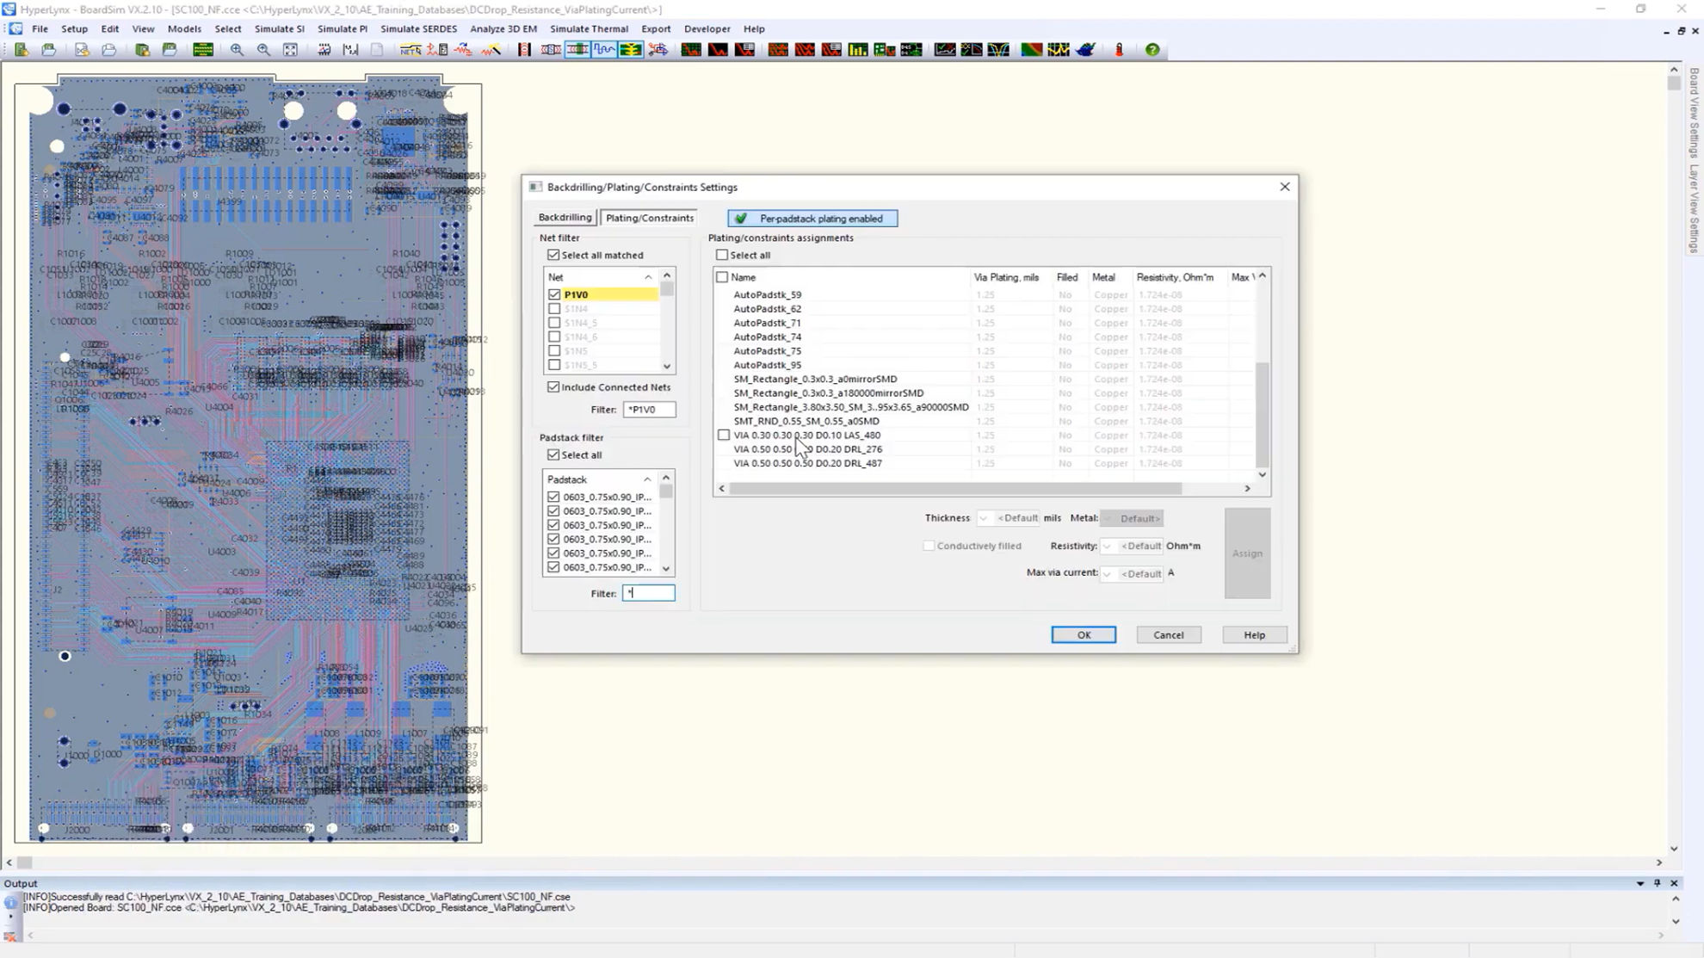Close the Output panel
Image resolution: width=1704 pixels, height=958 pixels.
tap(1674, 883)
